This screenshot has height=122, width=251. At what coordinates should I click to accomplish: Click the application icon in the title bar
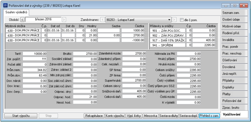[5, 6]
